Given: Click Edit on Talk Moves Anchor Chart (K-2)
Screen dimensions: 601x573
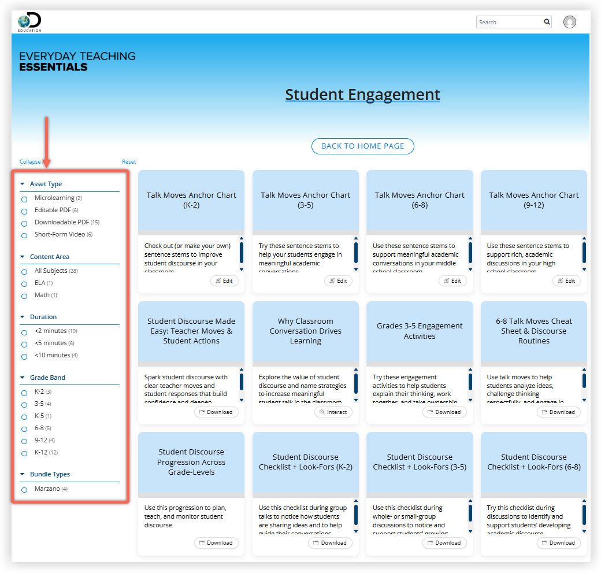Looking at the screenshot, I should click(x=224, y=281).
